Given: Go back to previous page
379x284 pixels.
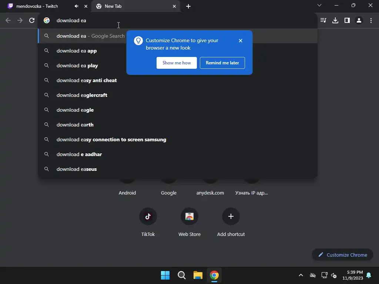Looking at the screenshot, I should 8,20.
